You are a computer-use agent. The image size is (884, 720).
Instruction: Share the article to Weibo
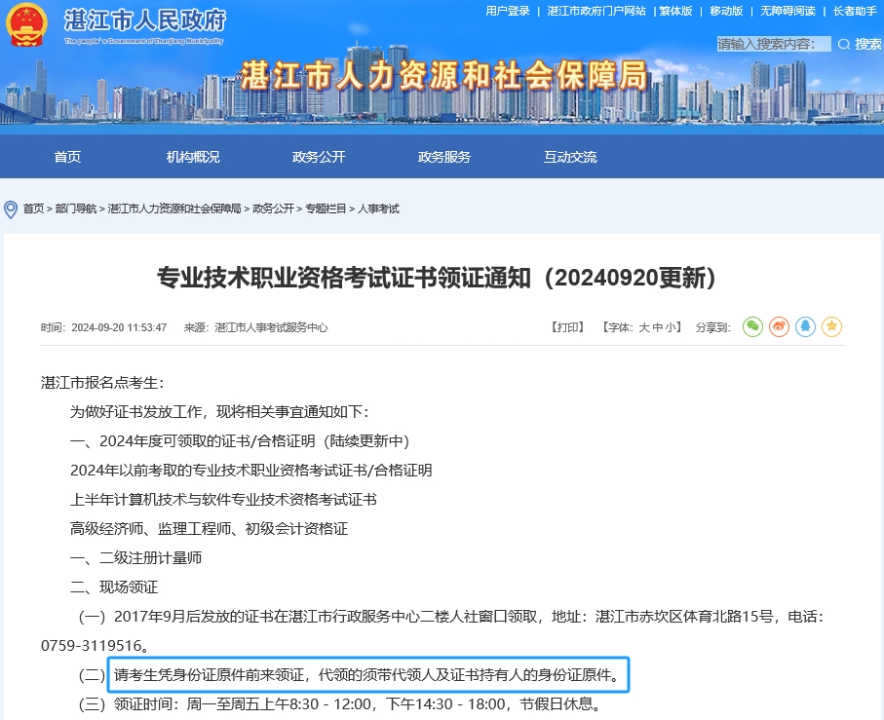(779, 327)
